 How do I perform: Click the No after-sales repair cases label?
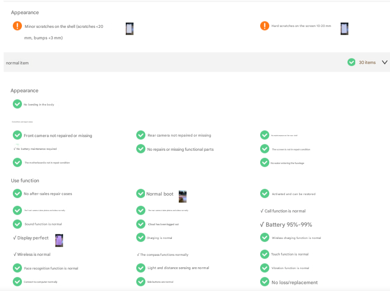(48, 194)
